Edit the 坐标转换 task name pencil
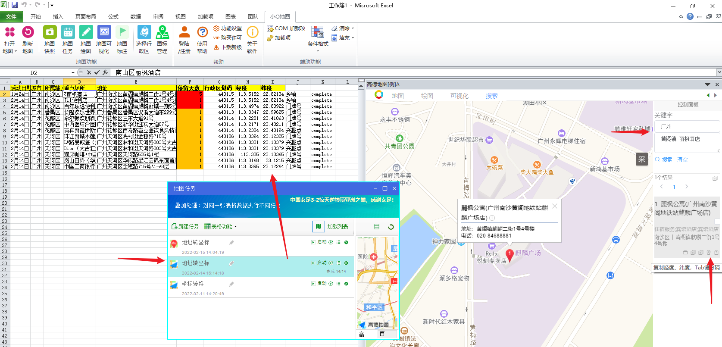 tap(231, 284)
